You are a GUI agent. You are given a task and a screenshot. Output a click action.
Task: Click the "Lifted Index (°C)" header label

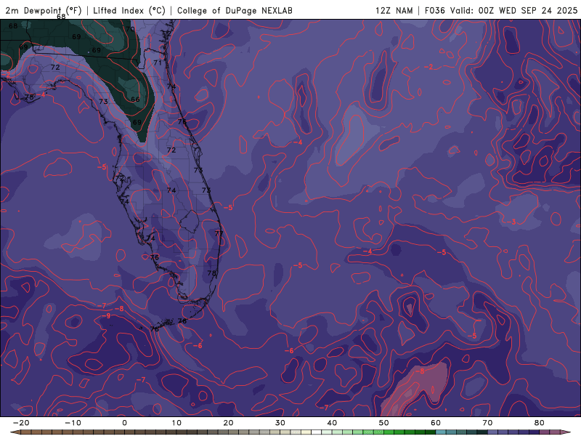pos(129,10)
